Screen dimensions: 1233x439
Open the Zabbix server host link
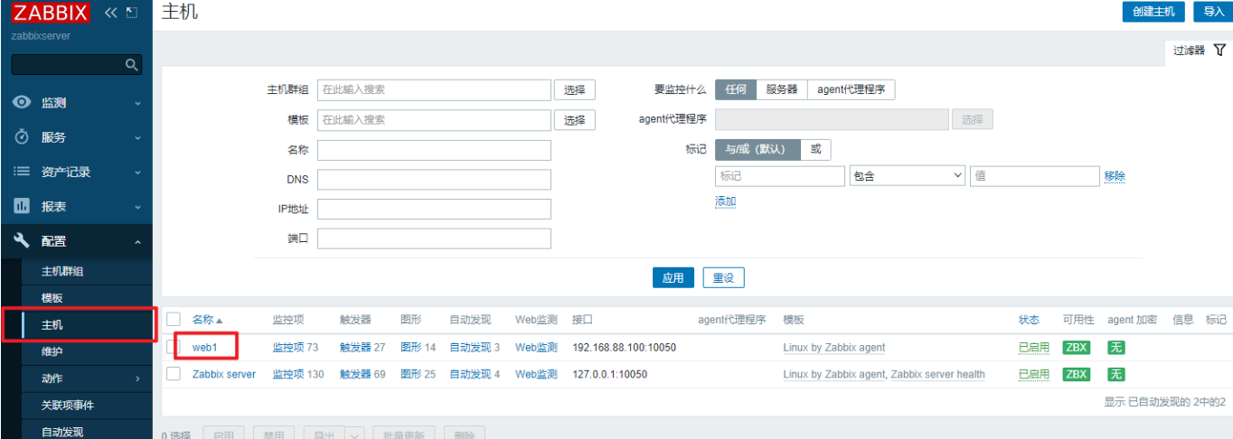tap(224, 374)
